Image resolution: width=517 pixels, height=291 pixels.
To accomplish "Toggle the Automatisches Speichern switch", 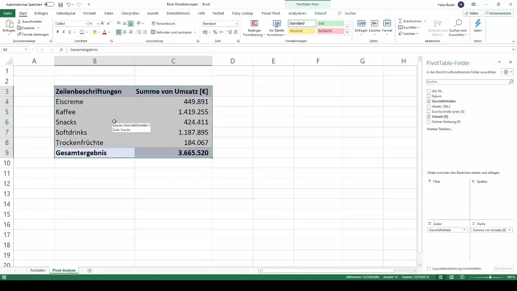I will (49, 4).
